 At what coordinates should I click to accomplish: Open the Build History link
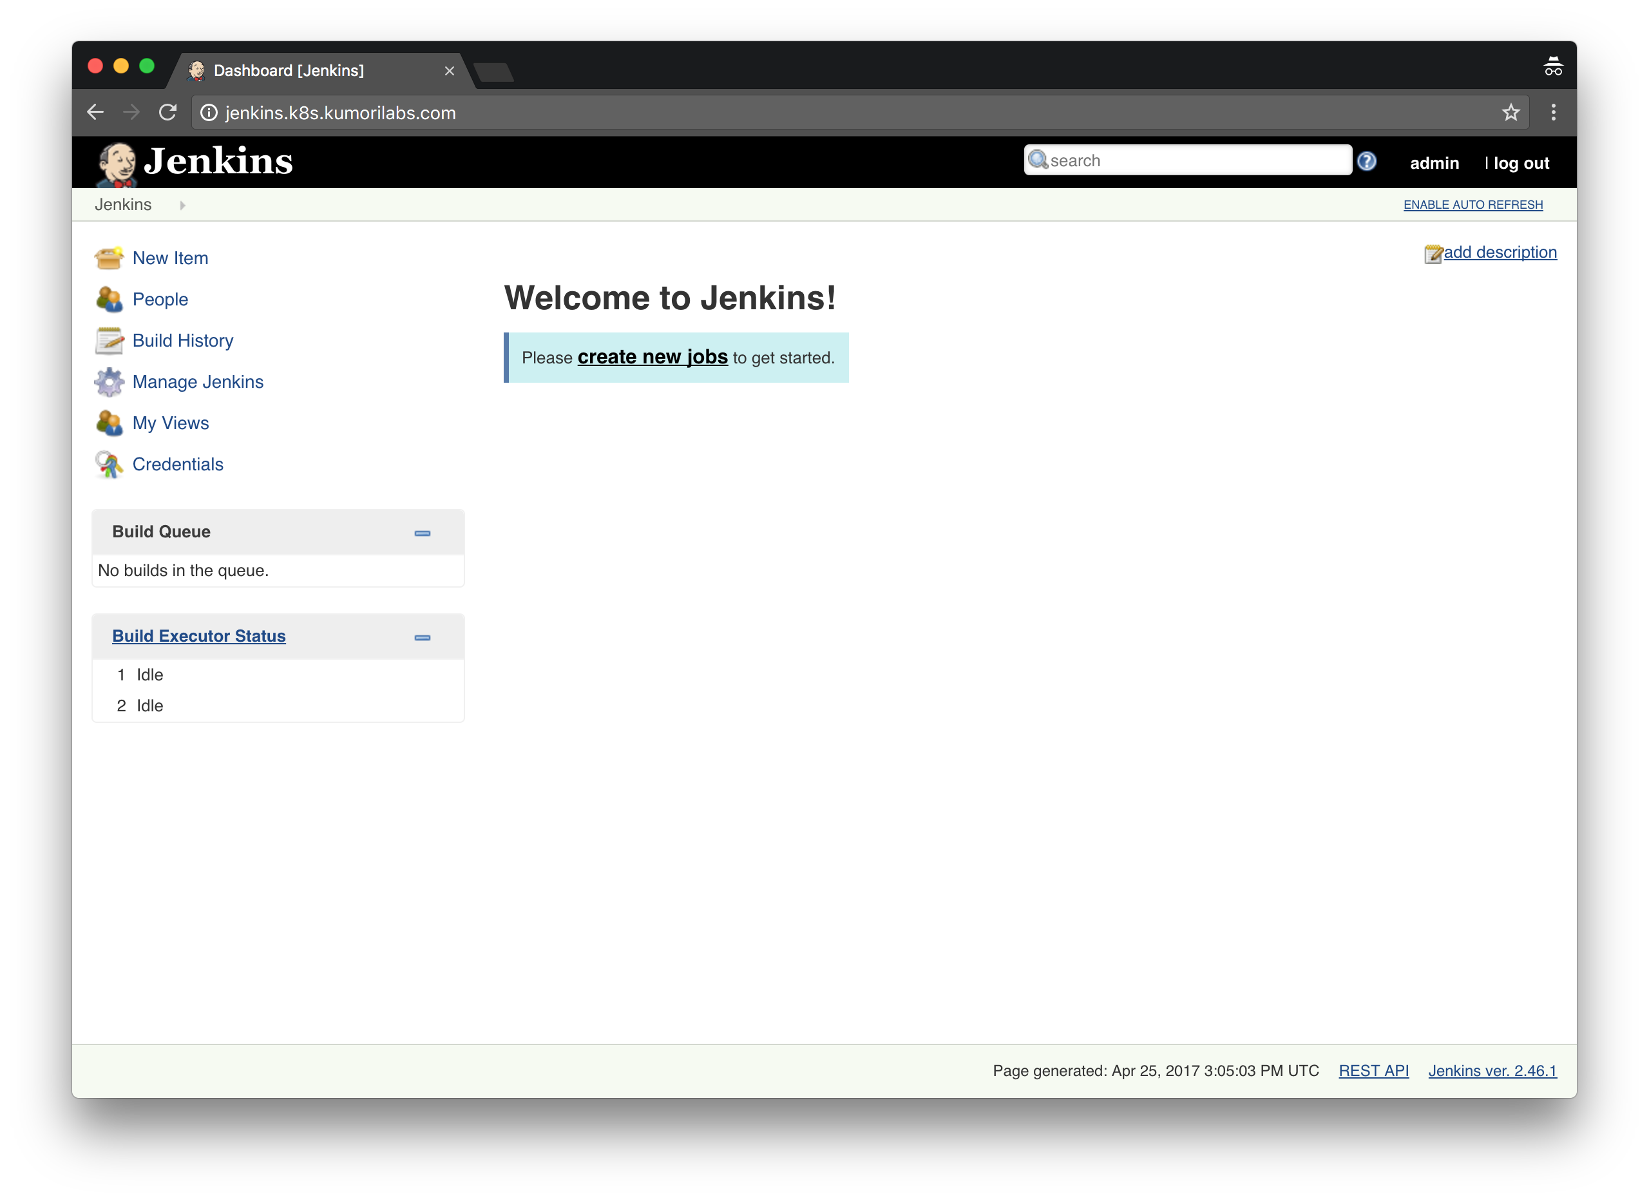pos(183,340)
